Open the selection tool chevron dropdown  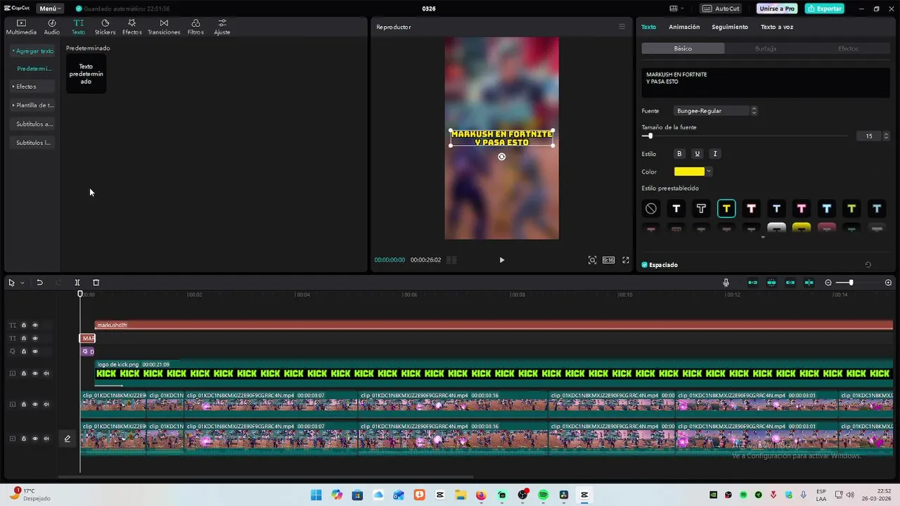point(22,283)
